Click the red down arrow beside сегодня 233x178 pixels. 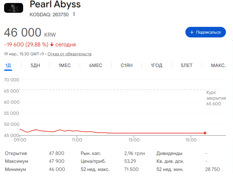(52, 45)
